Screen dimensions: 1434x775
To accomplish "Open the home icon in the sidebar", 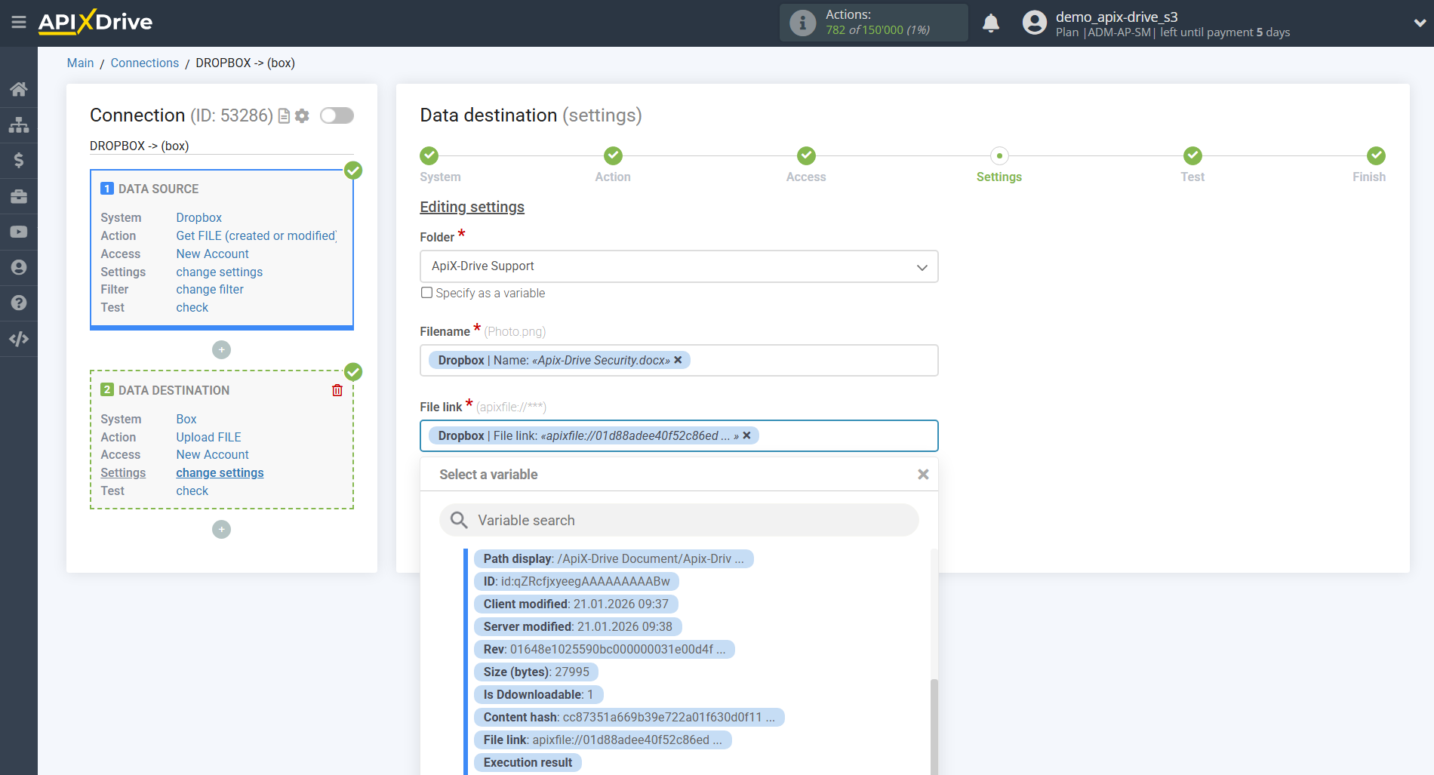I will (x=19, y=89).
